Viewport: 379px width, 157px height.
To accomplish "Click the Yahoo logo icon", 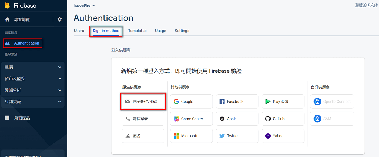I will click(x=268, y=136).
